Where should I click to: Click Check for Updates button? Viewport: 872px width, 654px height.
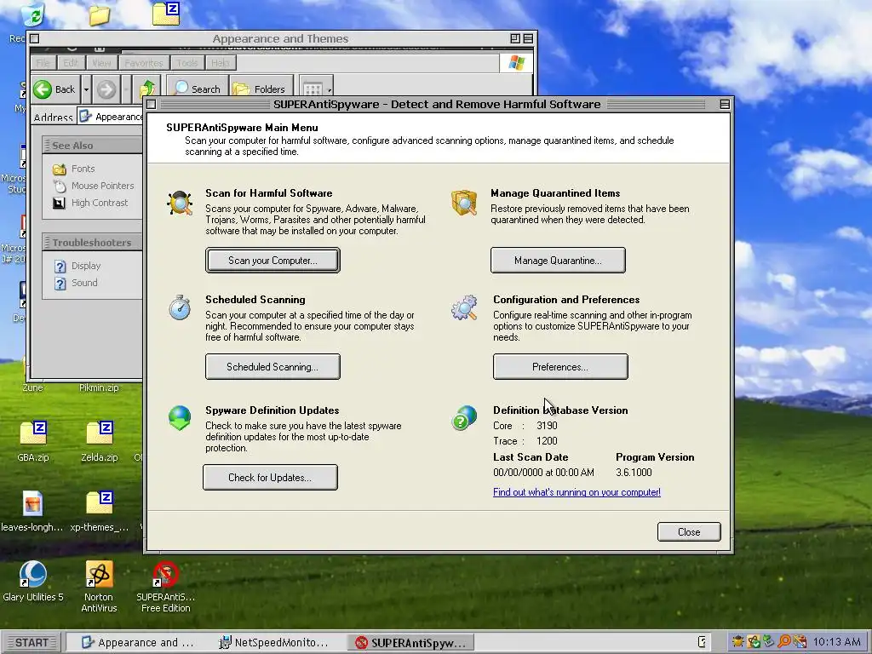(x=270, y=477)
